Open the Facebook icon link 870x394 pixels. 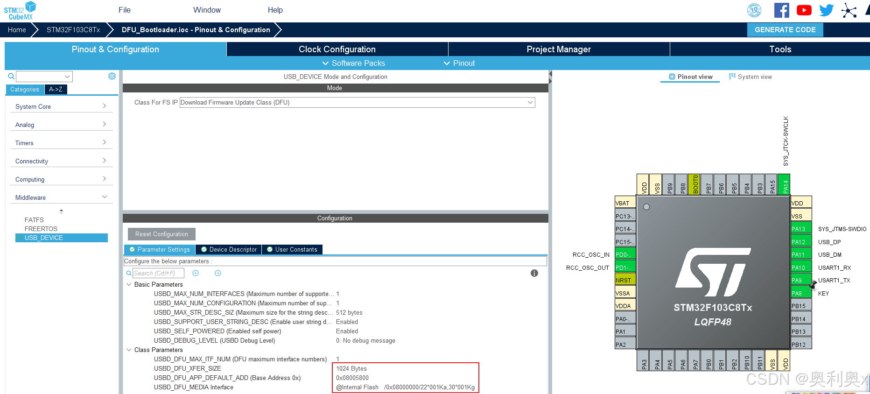[x=782, y=10]
